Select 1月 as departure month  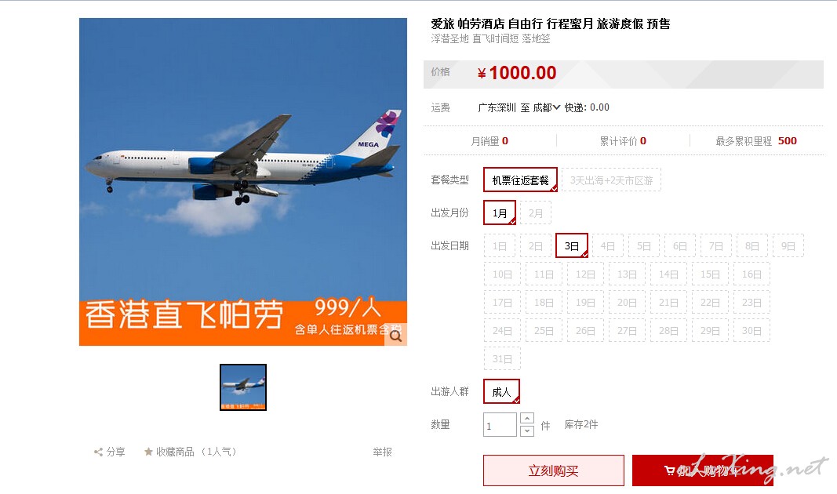(500, 212)
